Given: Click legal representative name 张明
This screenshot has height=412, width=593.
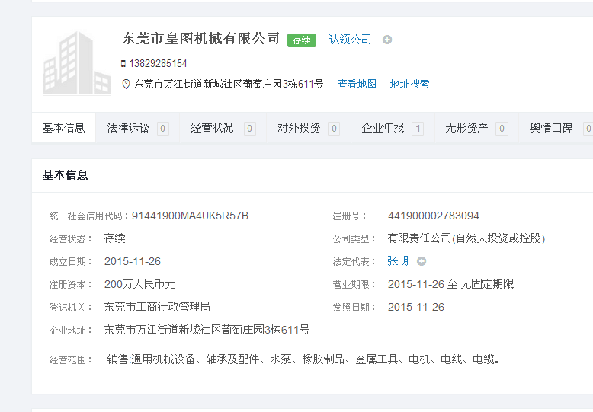Looking at the screenshot, I should tap(398, 261).
